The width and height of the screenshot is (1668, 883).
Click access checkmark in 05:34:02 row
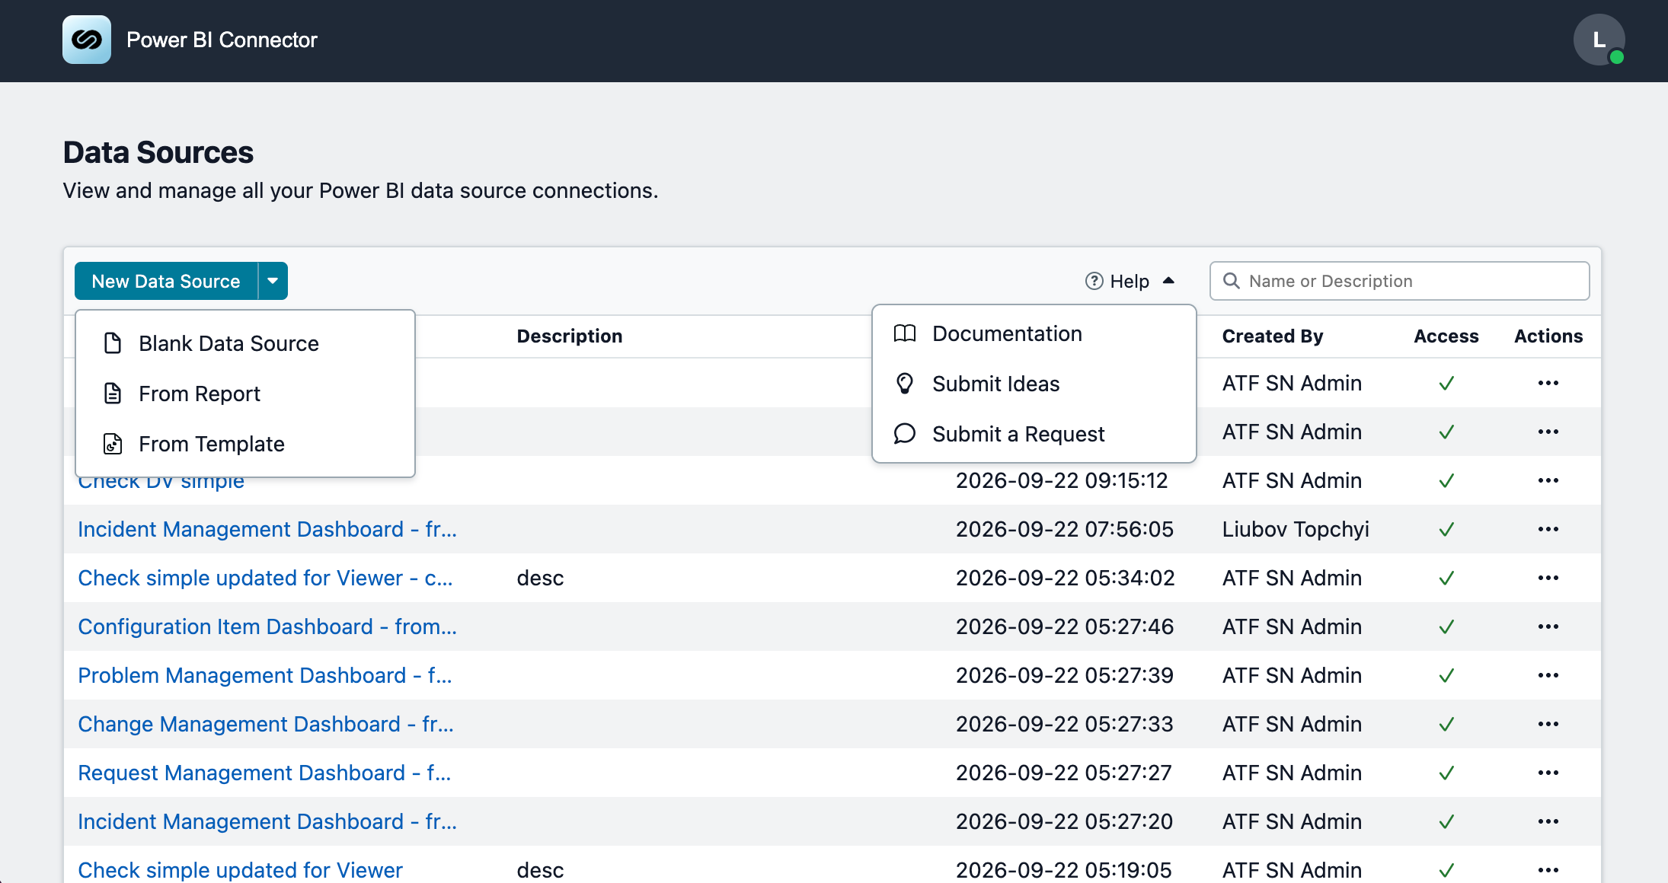(x=1446, y=578)
